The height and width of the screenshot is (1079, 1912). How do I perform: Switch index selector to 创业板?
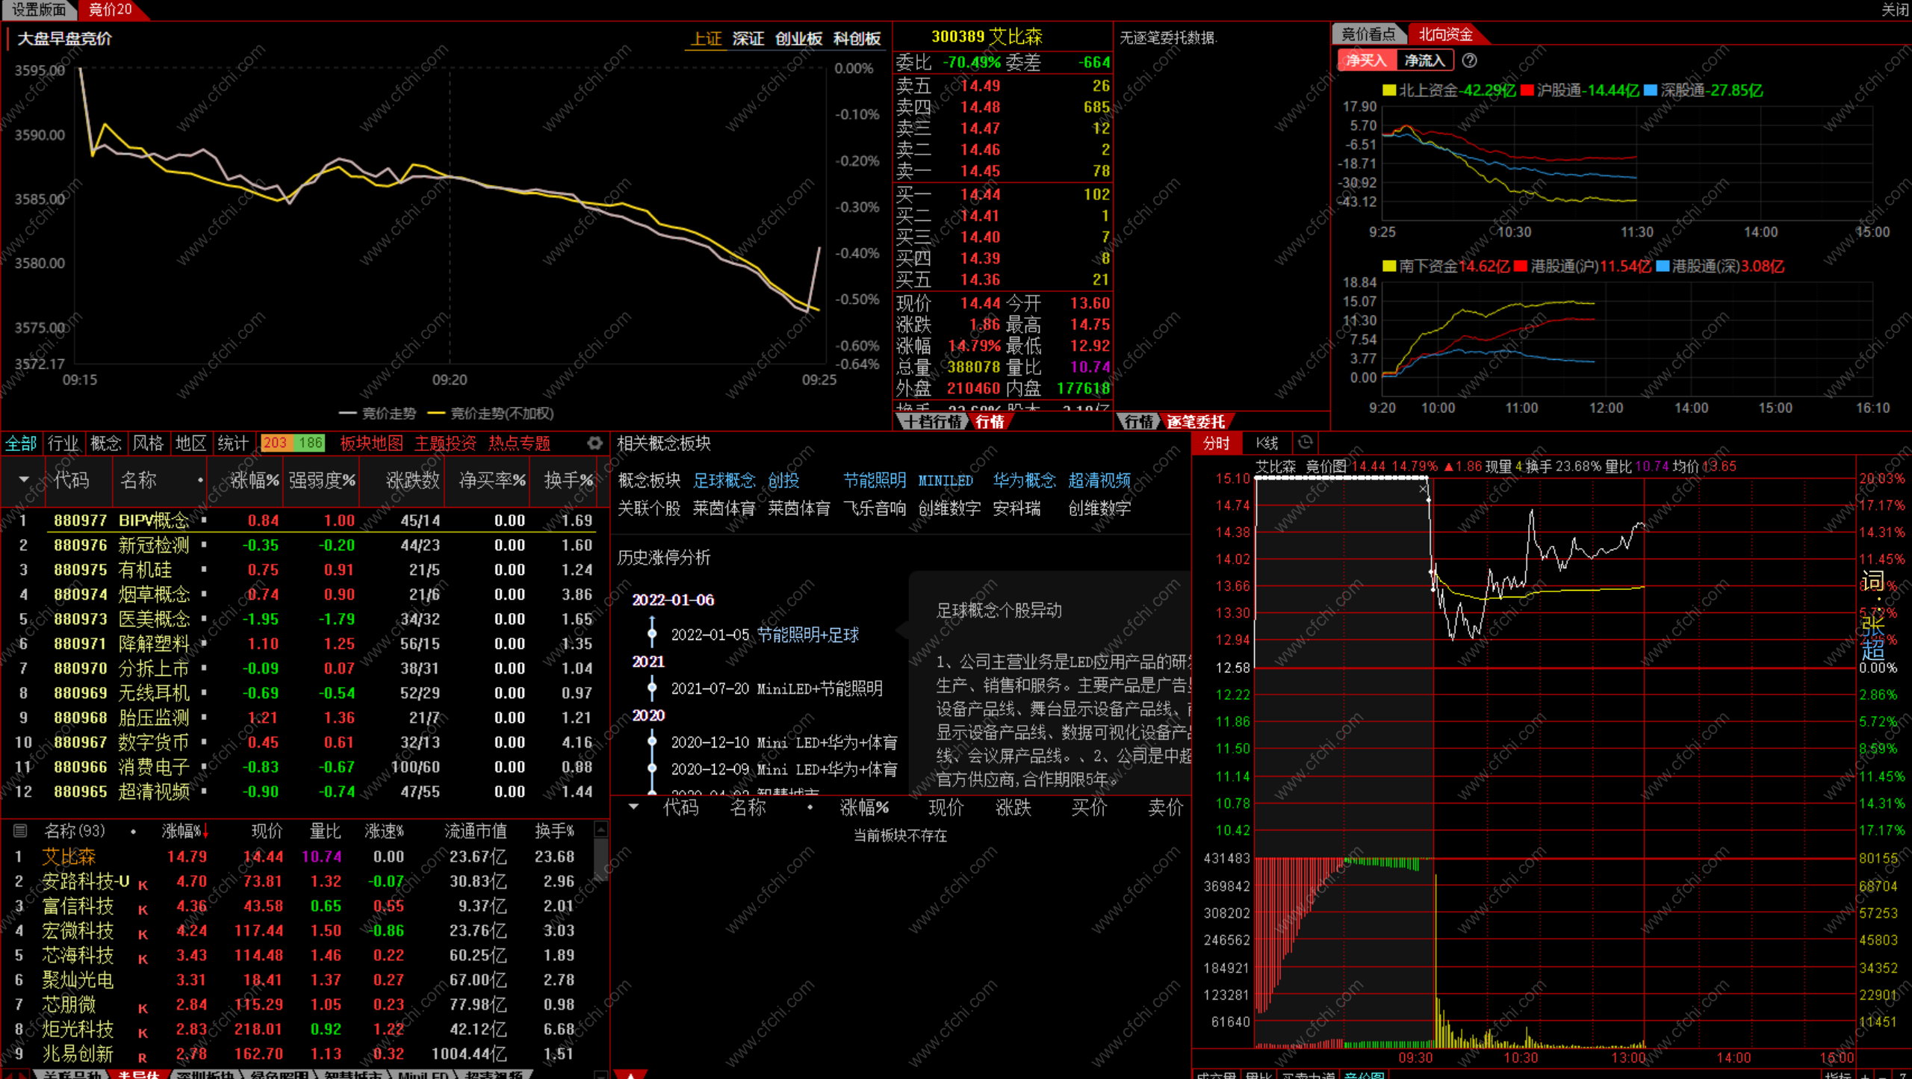click(x=798, y=39)
